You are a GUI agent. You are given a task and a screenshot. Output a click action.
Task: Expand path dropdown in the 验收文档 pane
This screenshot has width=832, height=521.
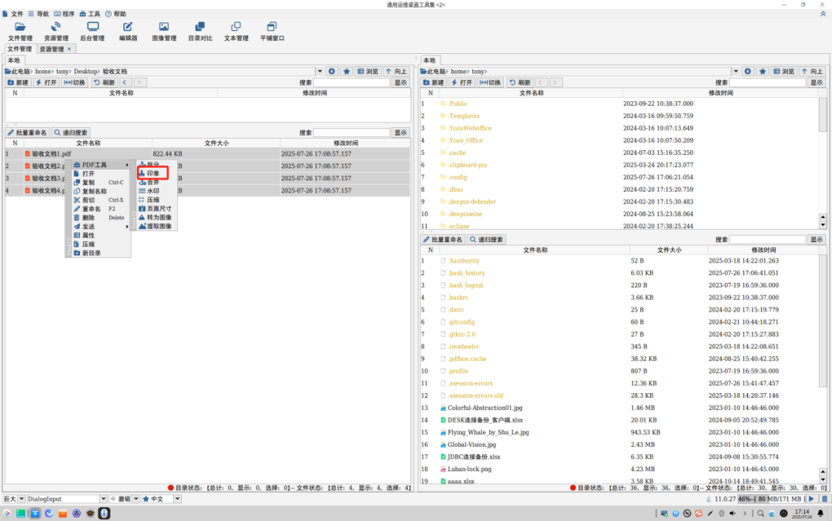tap(320, 71)
